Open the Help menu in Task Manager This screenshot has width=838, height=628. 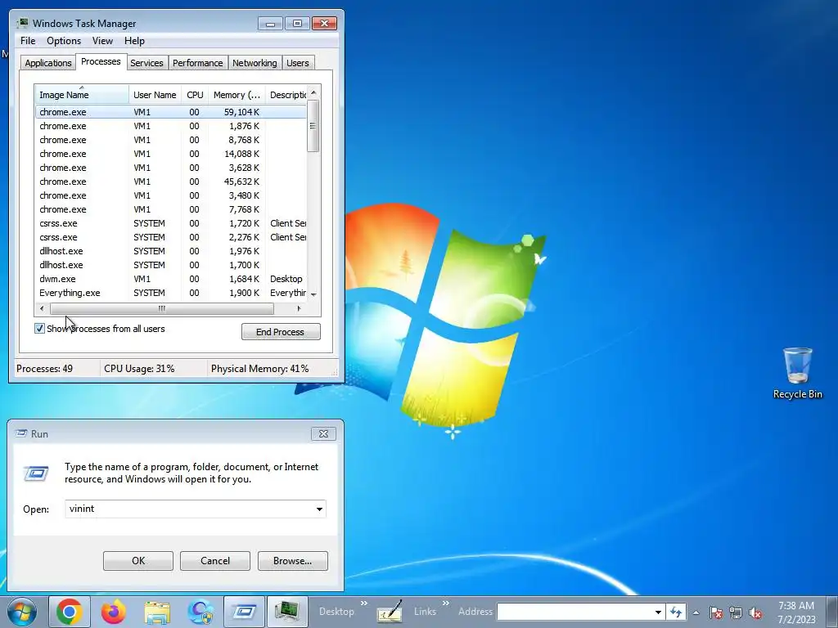coord(134,41)
